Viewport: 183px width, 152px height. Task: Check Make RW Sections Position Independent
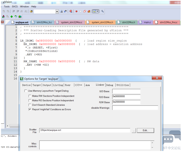pos(30,96)
